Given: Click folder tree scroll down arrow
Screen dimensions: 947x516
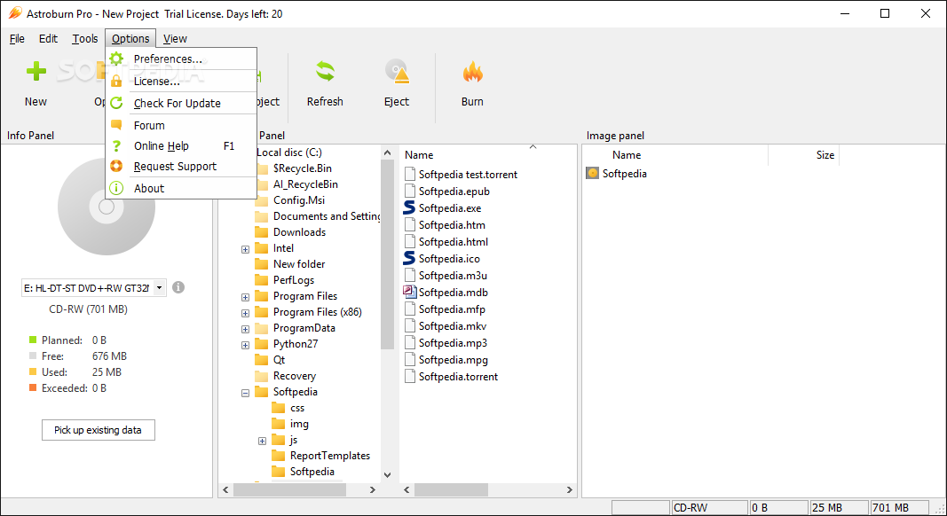Looking at the screenshot, I should coord(387,475).
